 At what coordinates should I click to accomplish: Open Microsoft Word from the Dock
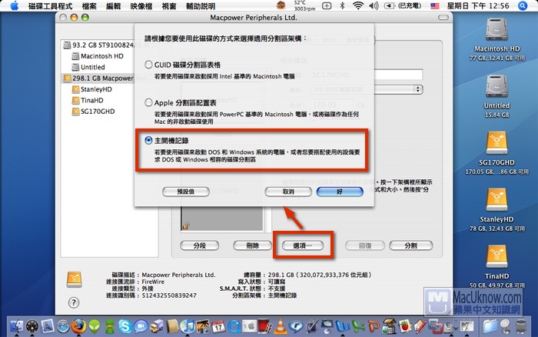[x=343, y=326]
